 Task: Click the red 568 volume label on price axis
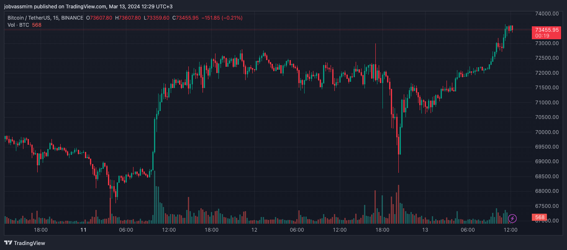point(540,217)
